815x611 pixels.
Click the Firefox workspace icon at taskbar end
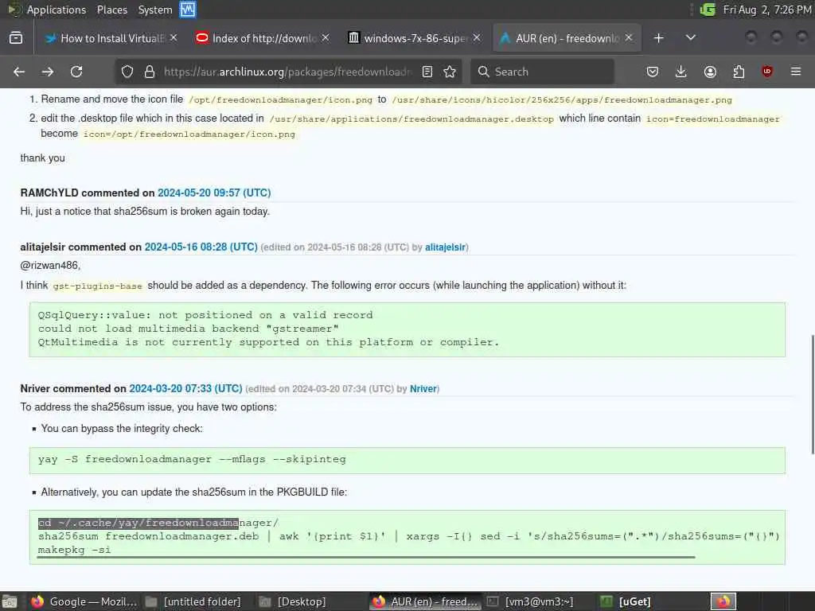click(x=723, y=601)
